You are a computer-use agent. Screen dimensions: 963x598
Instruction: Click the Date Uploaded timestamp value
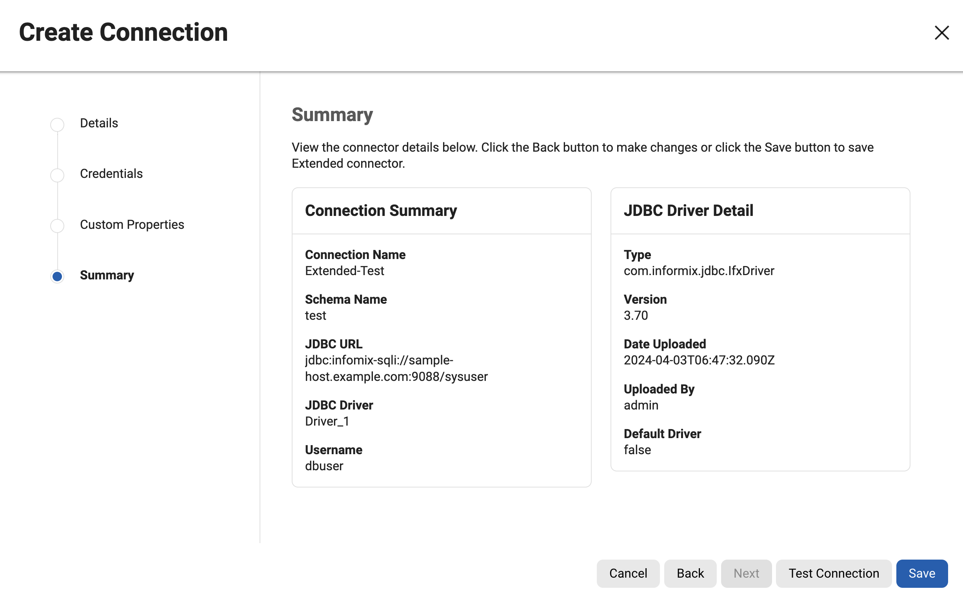pyautogui.click(x=699, y=360)
